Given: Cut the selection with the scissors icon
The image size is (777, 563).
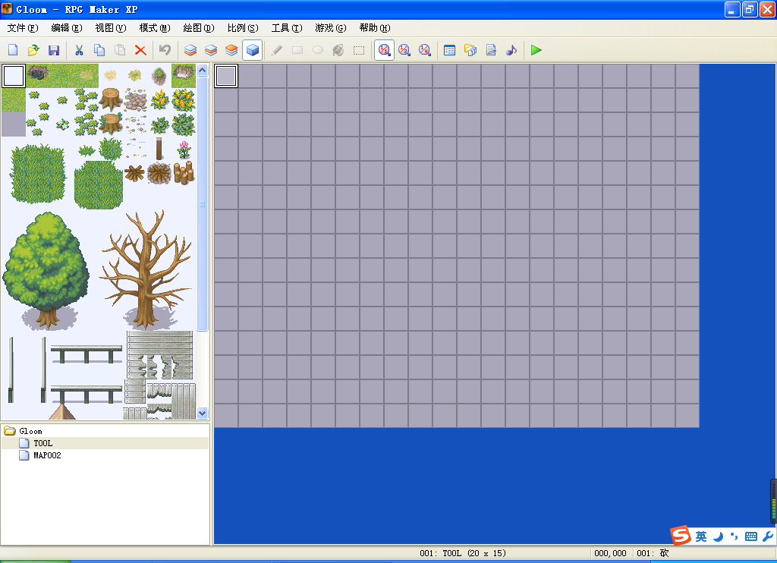Looking at the screenshot, I should pyautogui.click(x=79, y=50).
